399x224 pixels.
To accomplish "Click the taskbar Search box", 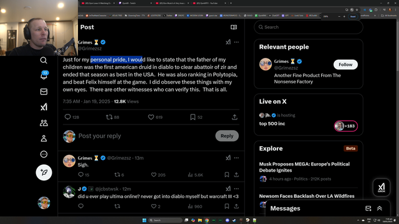I will [x=166, y=220].
